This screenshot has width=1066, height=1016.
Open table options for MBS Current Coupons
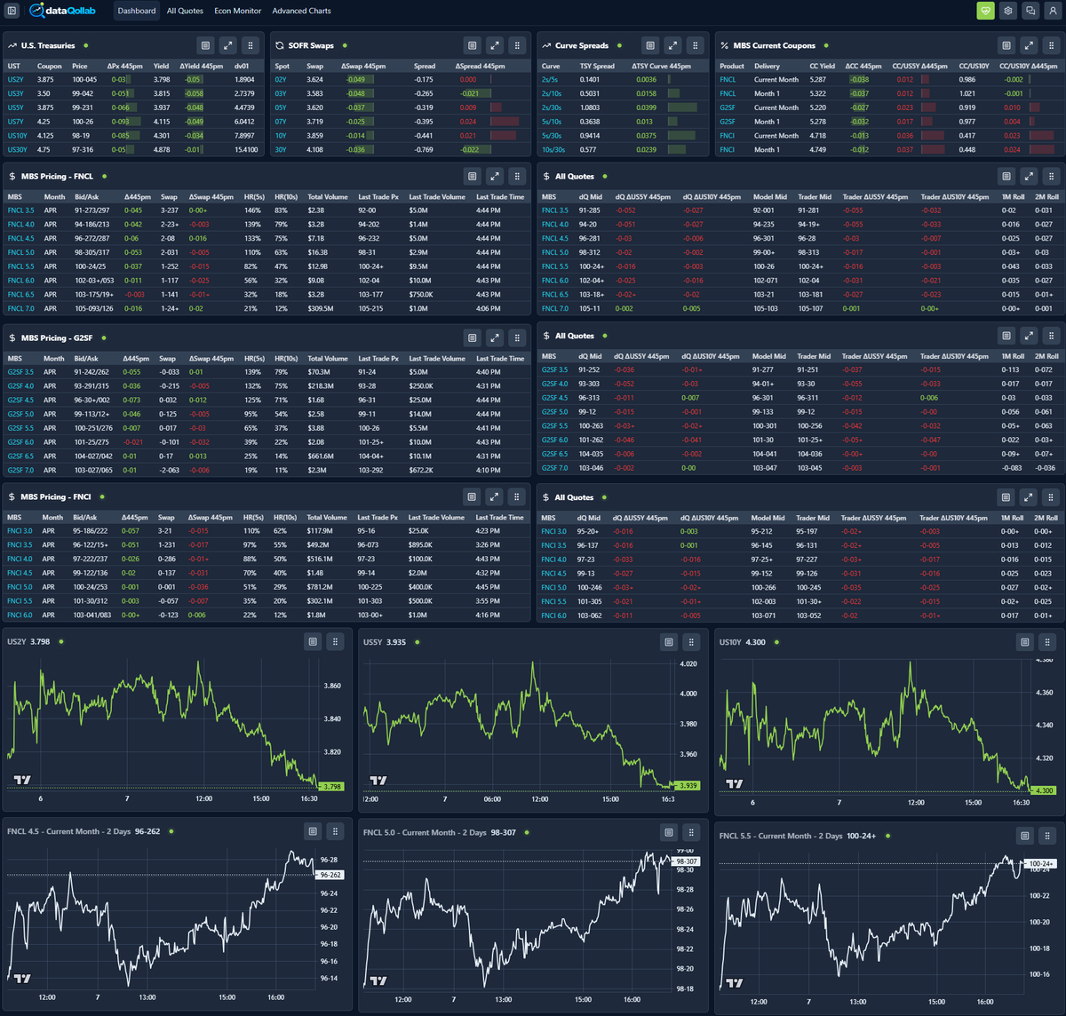1006,45
